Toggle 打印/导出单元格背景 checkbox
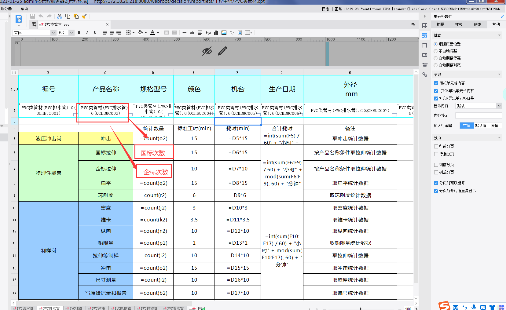Viewport: 506px width, 310px height. click(436, 98)
